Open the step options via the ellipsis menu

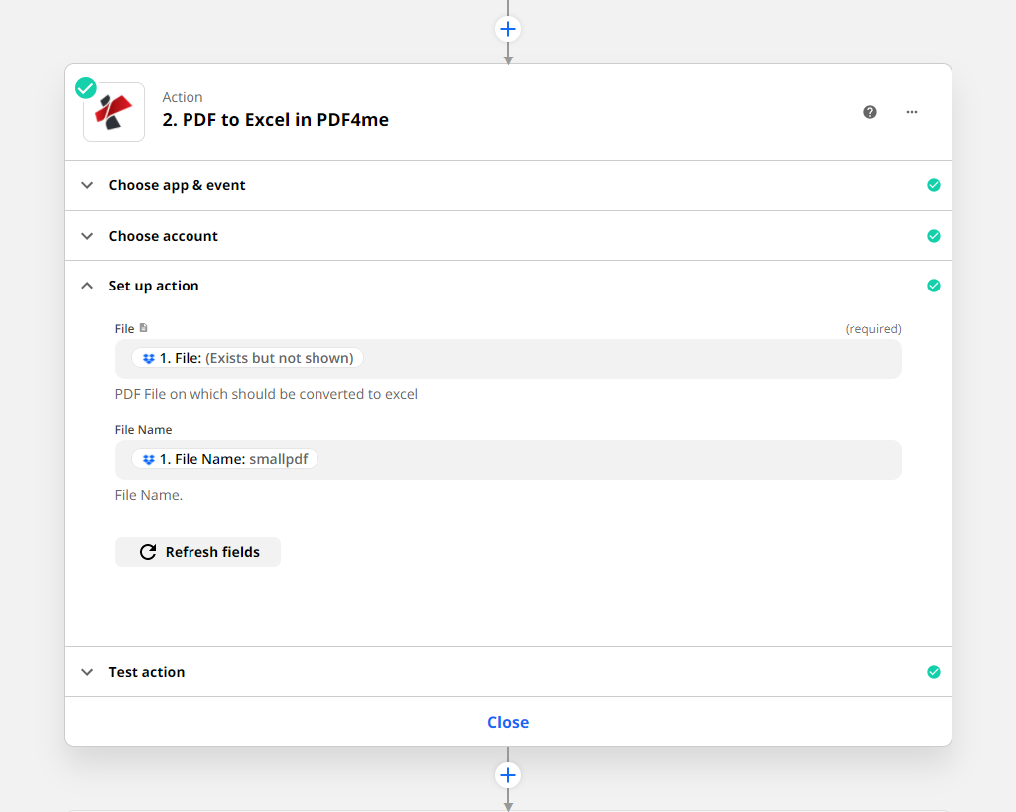pyautogui.click(x=911, y=112)
